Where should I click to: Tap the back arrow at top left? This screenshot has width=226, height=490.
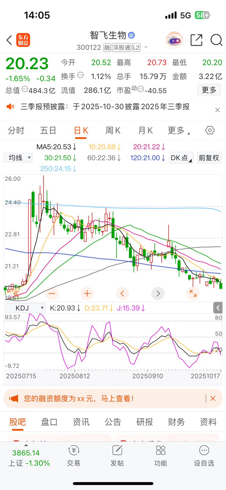click(x=9, y=40)
